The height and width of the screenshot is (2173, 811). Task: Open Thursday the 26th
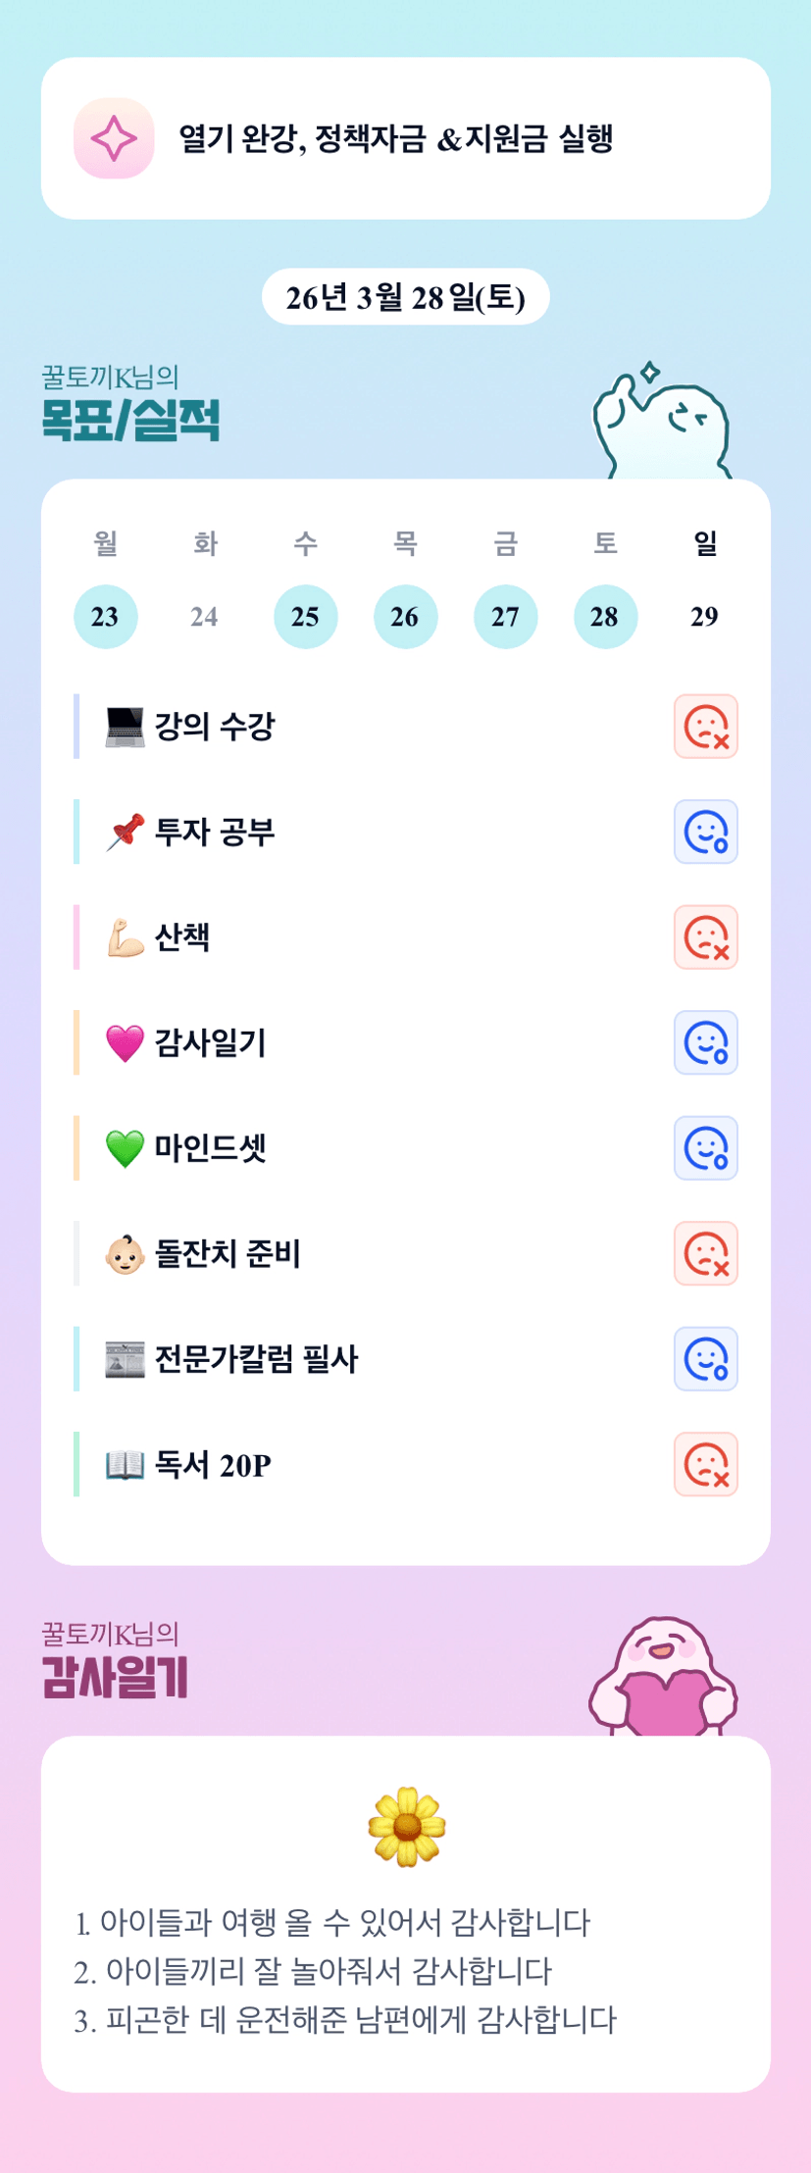click(405, 617)
